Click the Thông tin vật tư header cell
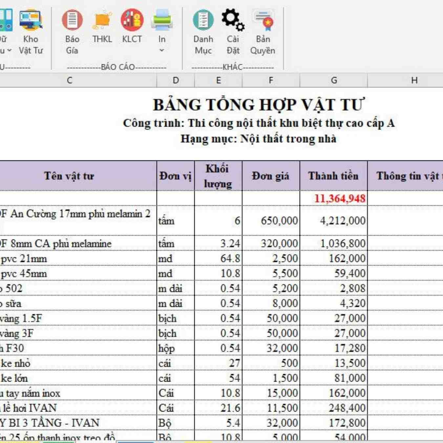The width and height of the screenshot is (443, 443). tap(405, 176)
